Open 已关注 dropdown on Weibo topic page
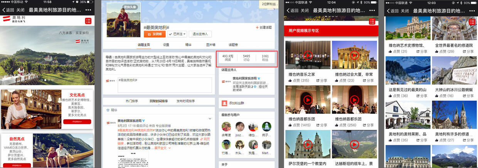Image resolution: width=478 pixels, height=168 pixels. 177,34
